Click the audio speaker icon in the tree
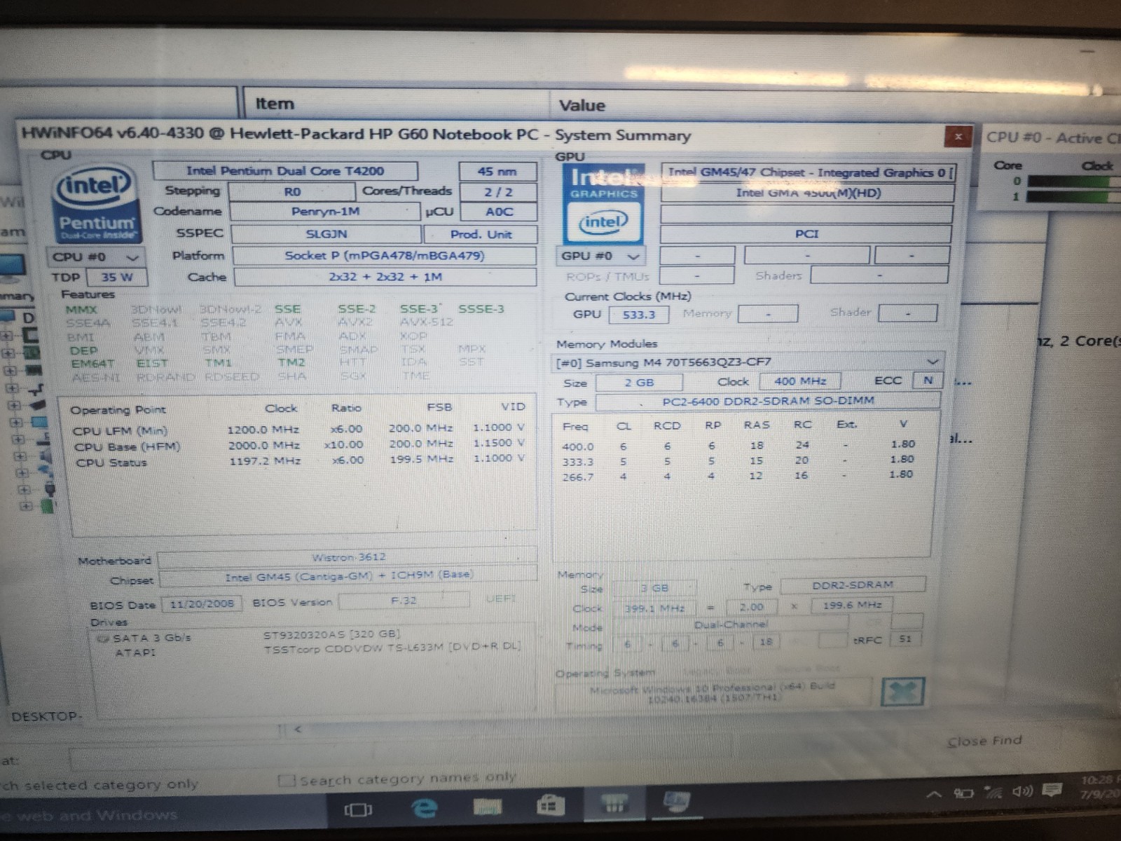 tap(45, 456)
